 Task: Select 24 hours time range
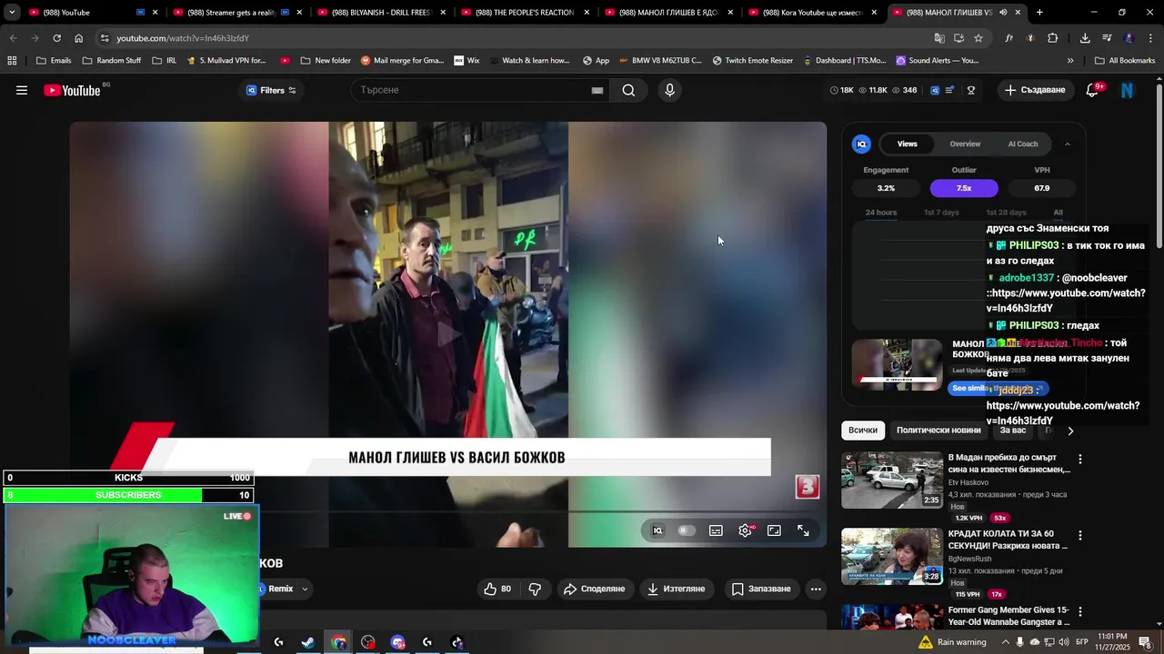[x=881, y=213]
